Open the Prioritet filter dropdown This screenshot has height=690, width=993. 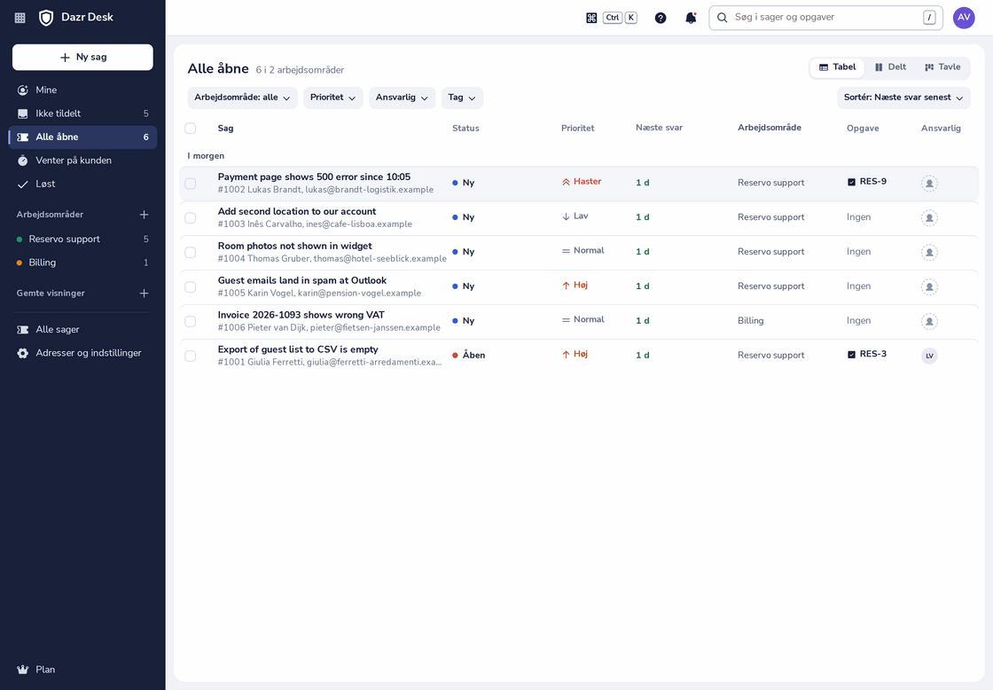pyautogui.click(x=333, y=98)
